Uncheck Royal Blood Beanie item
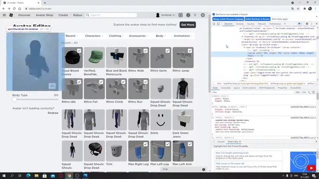This screenshot has width=319, height=179. [x=79, y=51]
